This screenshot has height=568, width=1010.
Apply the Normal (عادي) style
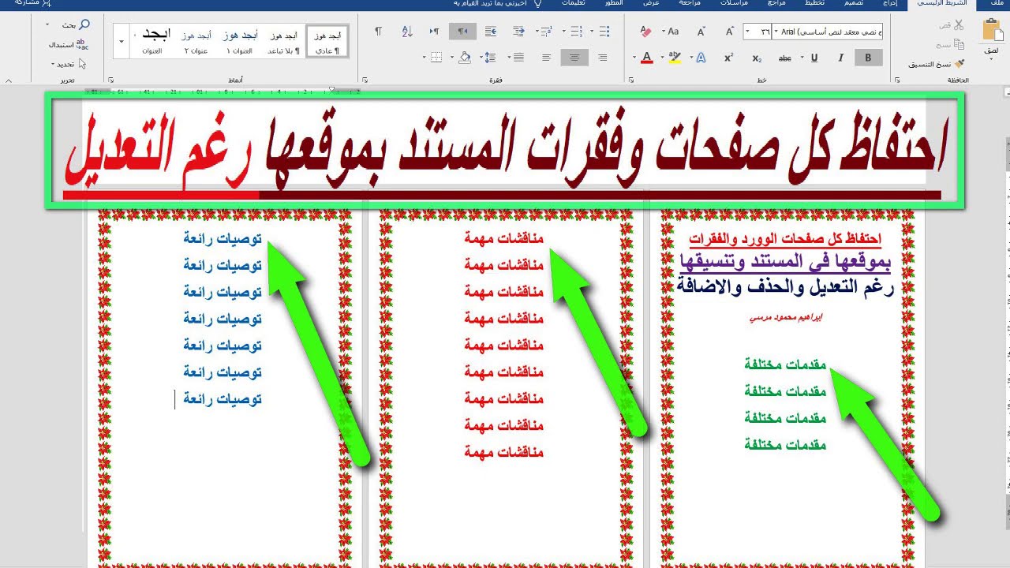click(x=327, y=42)
